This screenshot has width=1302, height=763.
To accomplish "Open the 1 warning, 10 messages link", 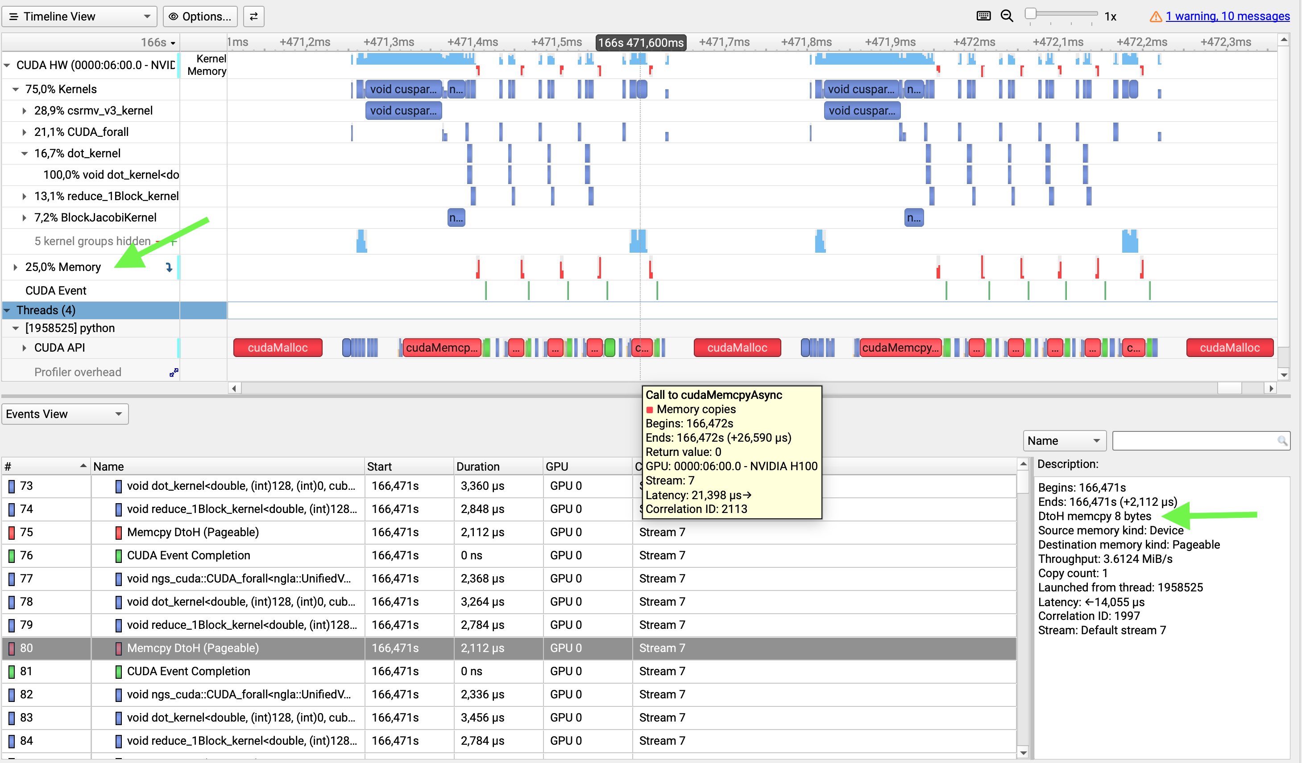I will pyautogui.click(x=1227, y=16).
